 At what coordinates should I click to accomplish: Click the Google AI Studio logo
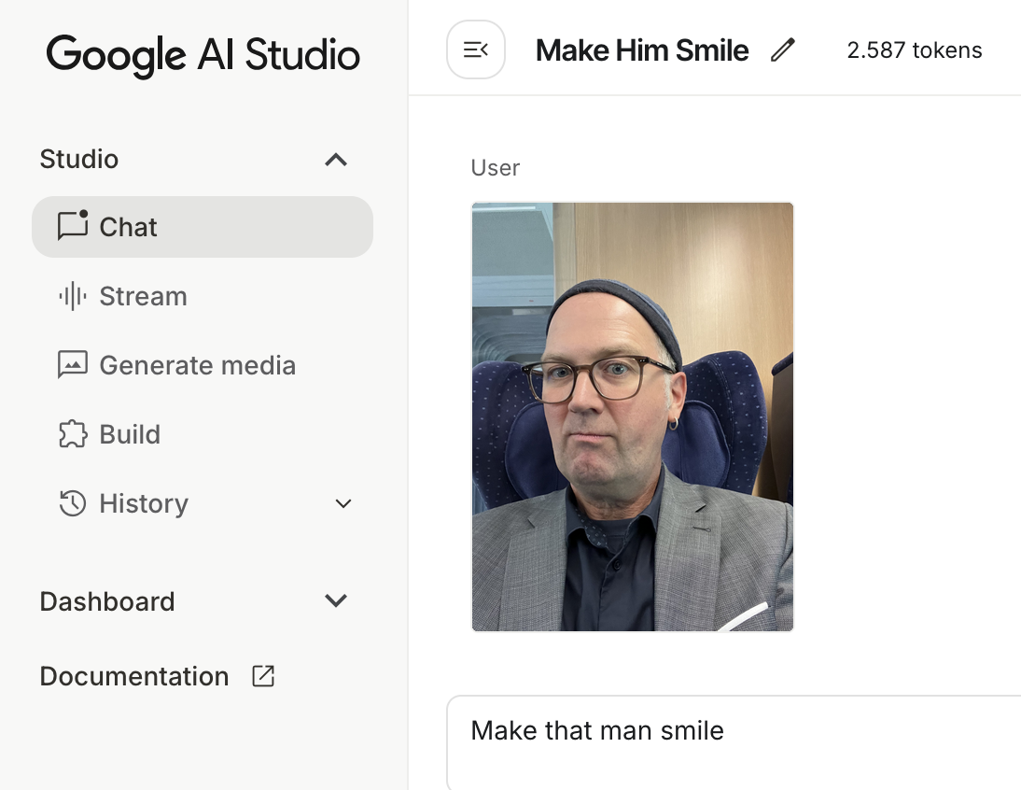(203, 54)
